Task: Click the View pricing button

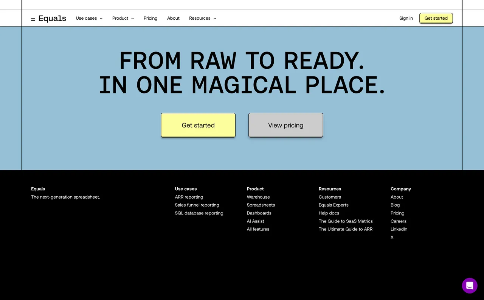Action: click(x=285, y=125)
